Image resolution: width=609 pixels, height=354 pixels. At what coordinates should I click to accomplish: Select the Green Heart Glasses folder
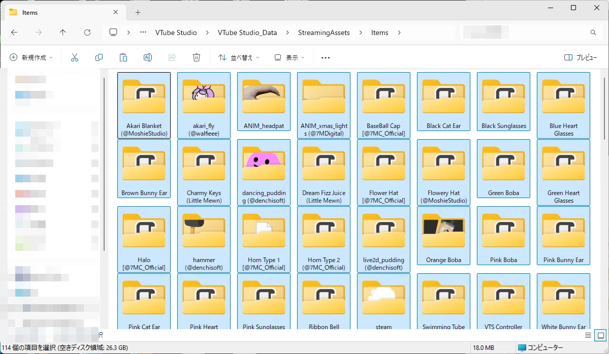pos(564,172)
